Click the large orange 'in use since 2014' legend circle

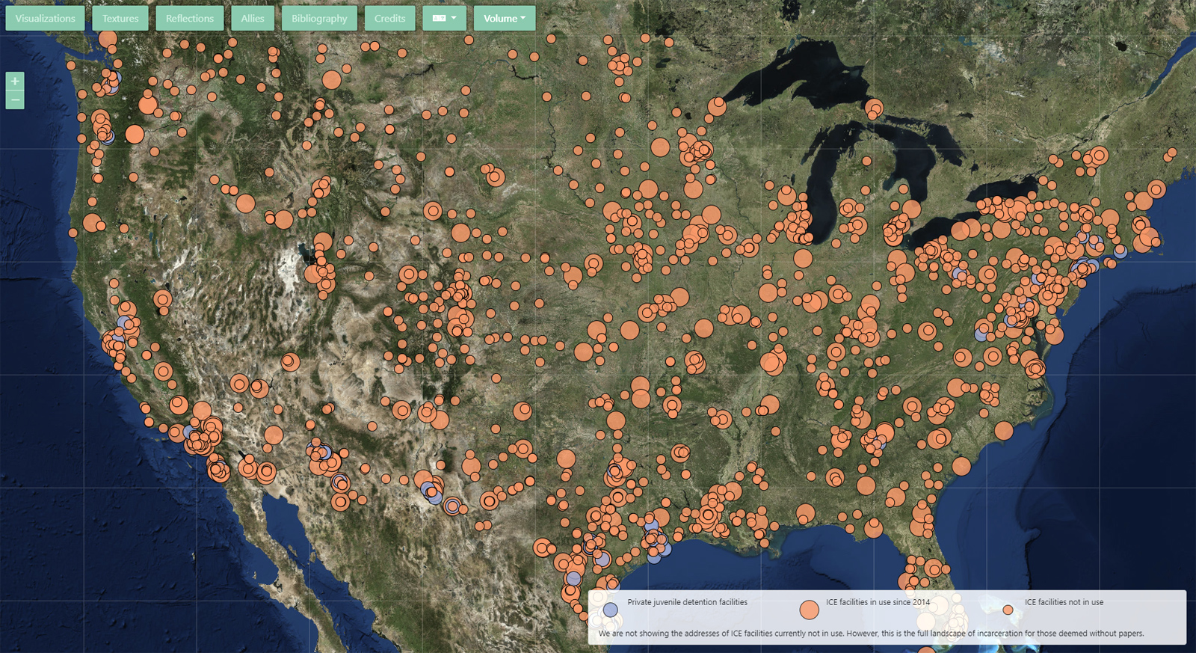click(809, 610)
